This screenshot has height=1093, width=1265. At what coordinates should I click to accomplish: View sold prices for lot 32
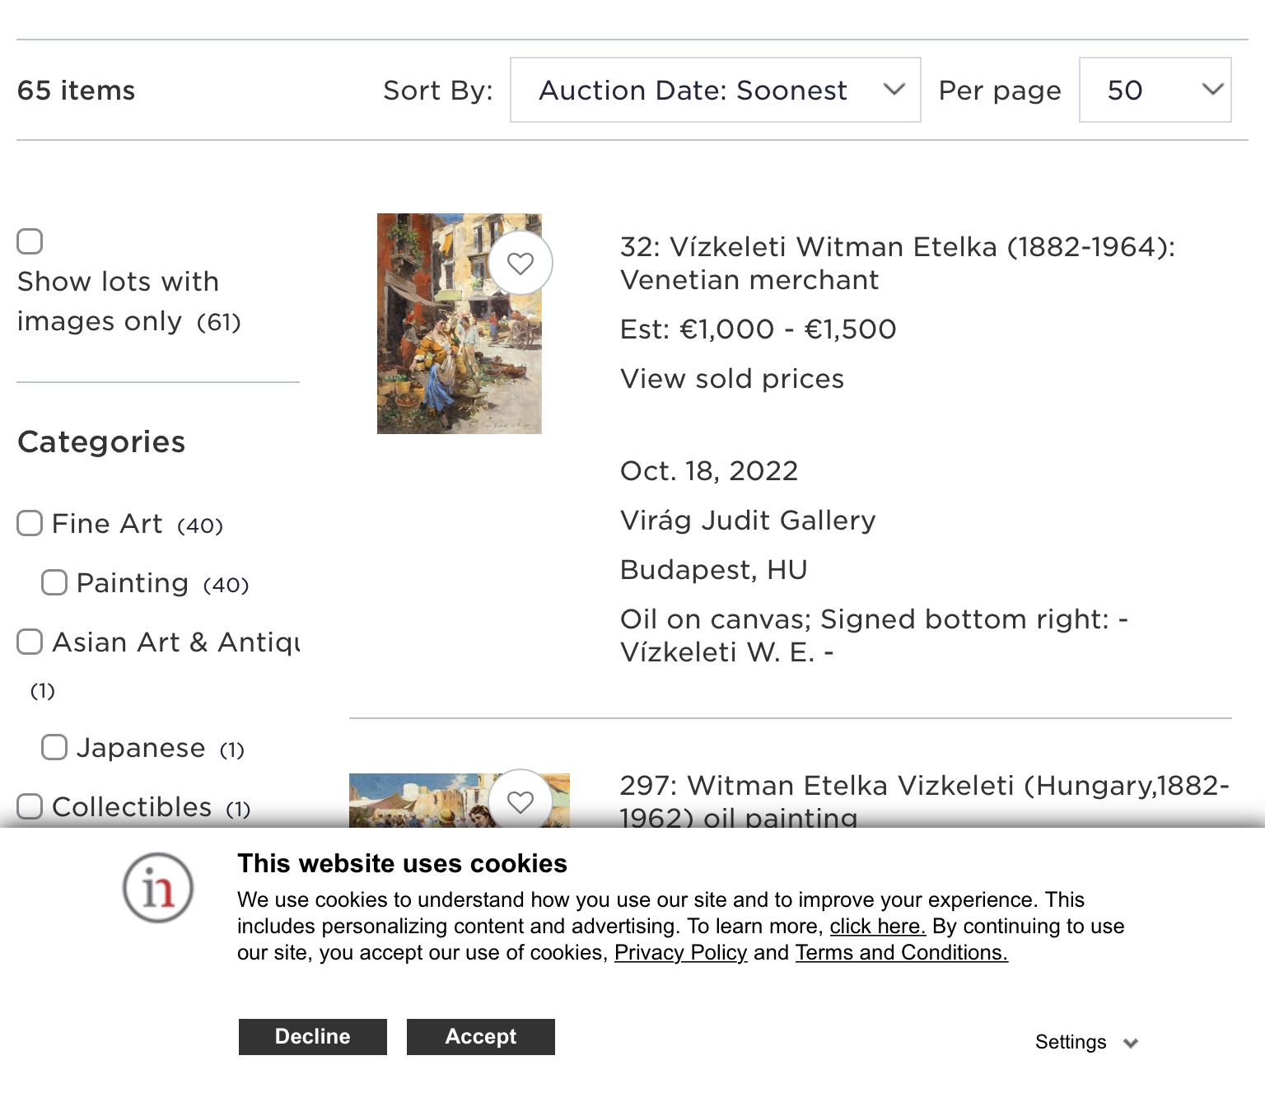[732, 379]
